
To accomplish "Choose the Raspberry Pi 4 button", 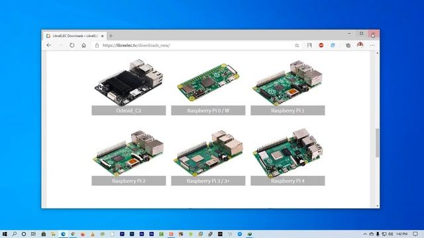I will (x=288, y=180).
